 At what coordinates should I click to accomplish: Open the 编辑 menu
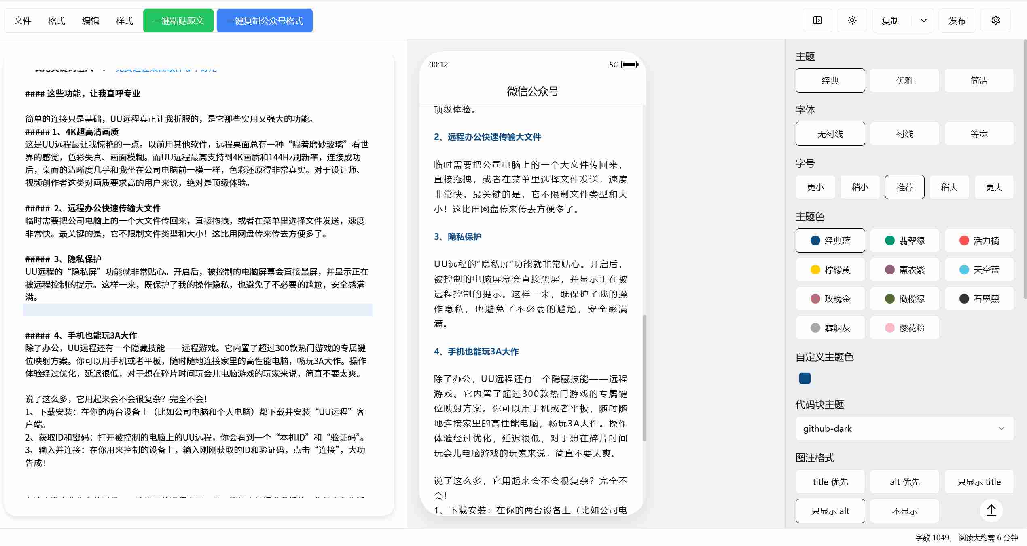pos(90,21)
